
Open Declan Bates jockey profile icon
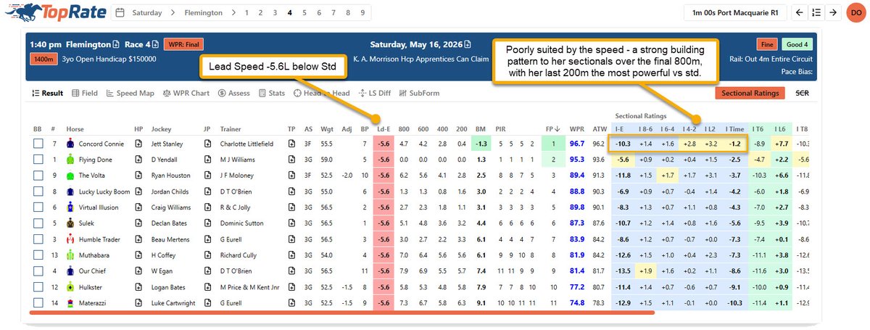[x=207, y=223]
